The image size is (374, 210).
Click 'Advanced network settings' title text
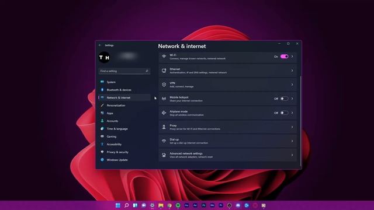tap(186, 153)
